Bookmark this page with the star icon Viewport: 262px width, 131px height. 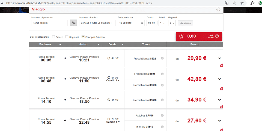tap(242, 3)
